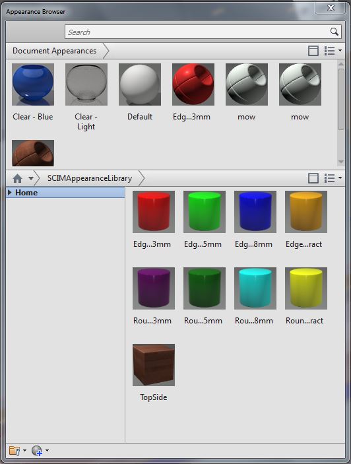The image size is (351, 464).
Task: Choose red Edg...3mm library swatch
Action: point(154,212)
